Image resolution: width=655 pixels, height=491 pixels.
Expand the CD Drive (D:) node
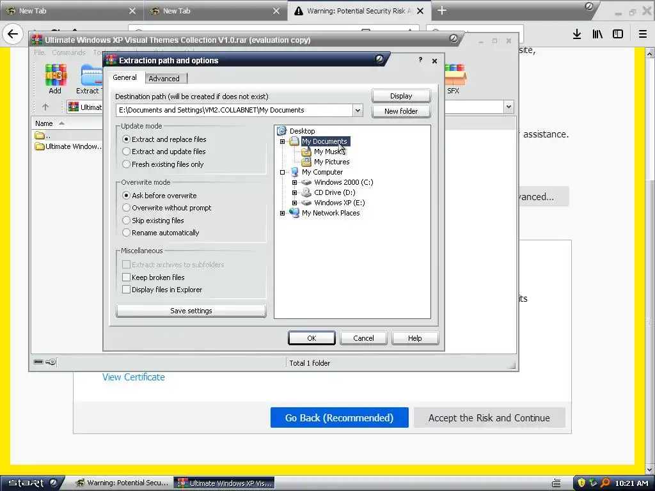294,192
